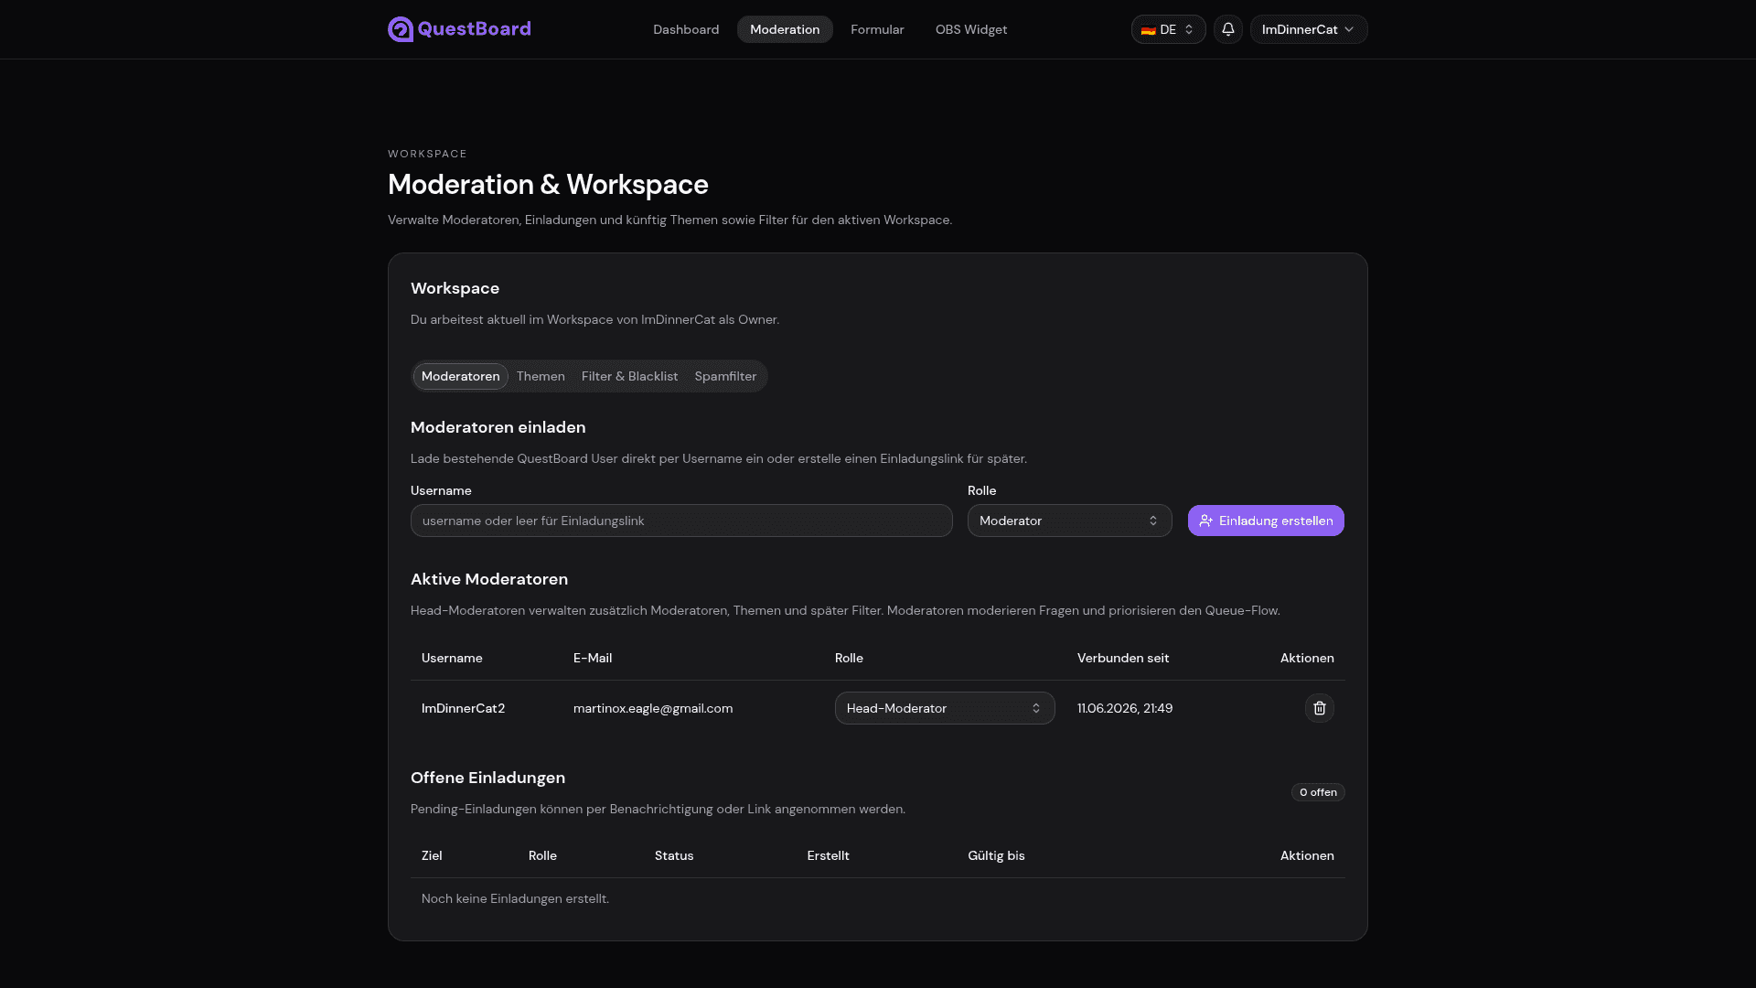Click the Moderation & Workspace page heading

click(x=548, y=184)
